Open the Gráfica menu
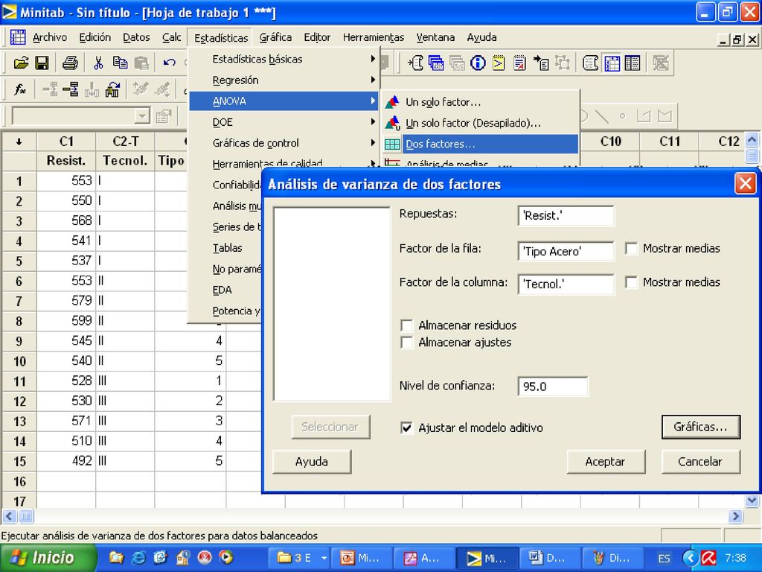Screen dimensions: 762x572 pos(275,37)
